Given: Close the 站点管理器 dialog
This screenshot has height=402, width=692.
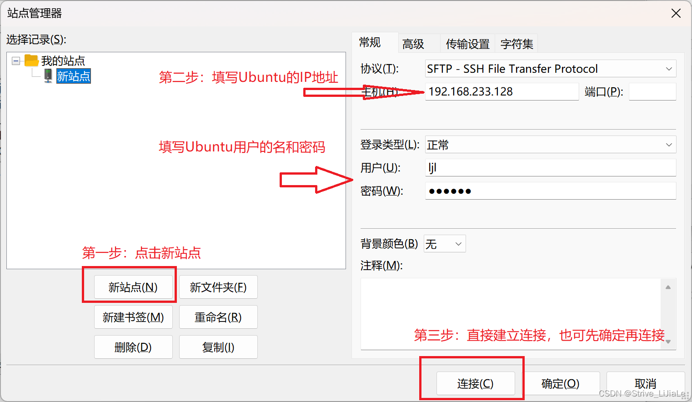Looking at the screenshot, I should [x=676, y=13].
